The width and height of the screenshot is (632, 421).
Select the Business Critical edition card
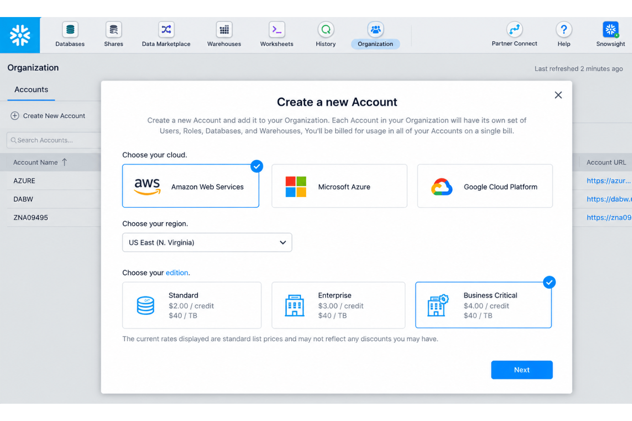[483, 305]
